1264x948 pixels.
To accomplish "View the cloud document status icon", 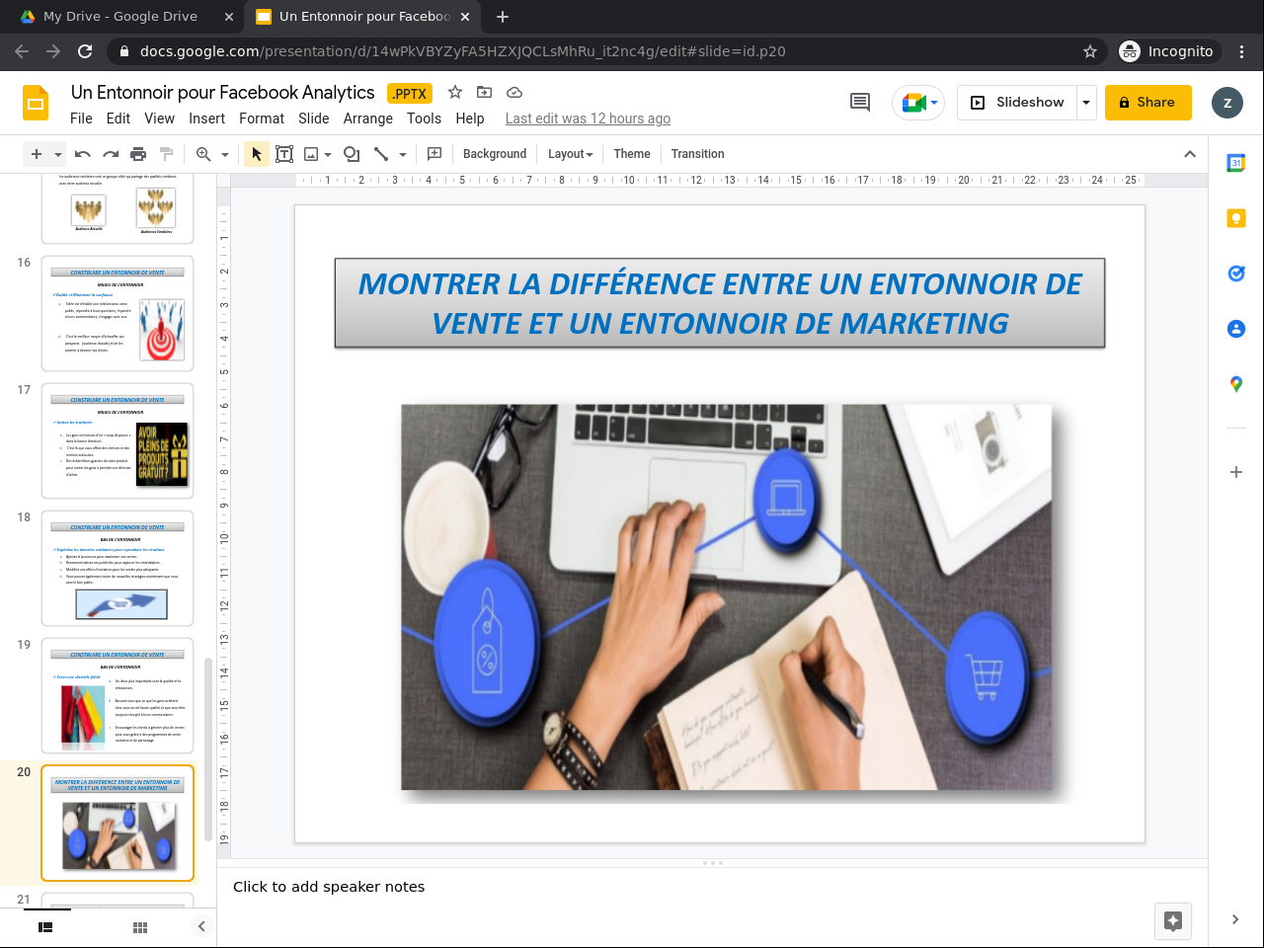I will coord(514,92).
